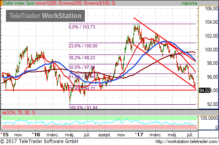Click the RSI scale value 100,0000
This screenshot has width=219, height=145.
click(x=209, y=118)
